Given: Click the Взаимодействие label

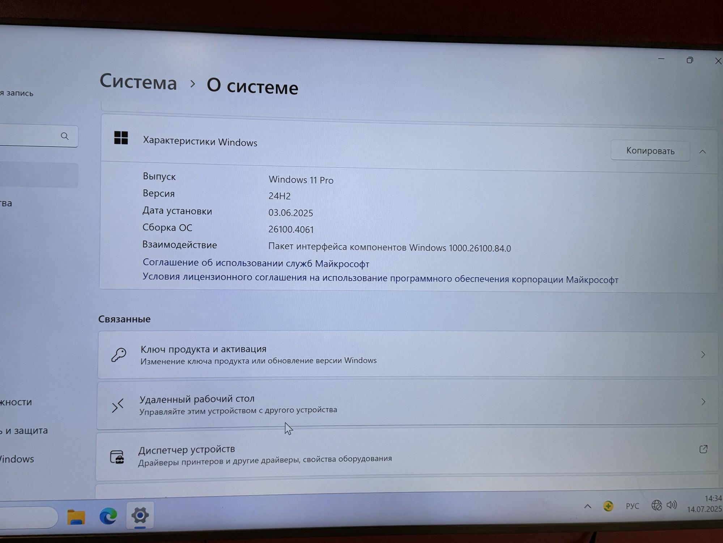Looking at the screenshot, I should 179,245.
